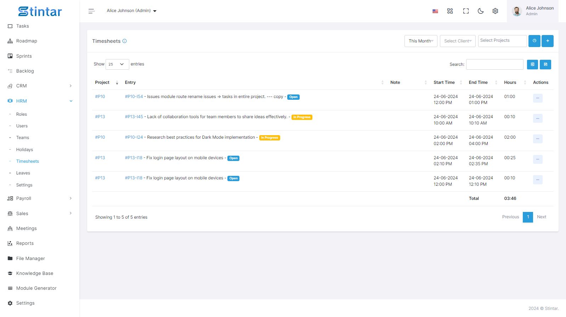Sort table by End Time column

pyautogui.click(x=483, y=82)
